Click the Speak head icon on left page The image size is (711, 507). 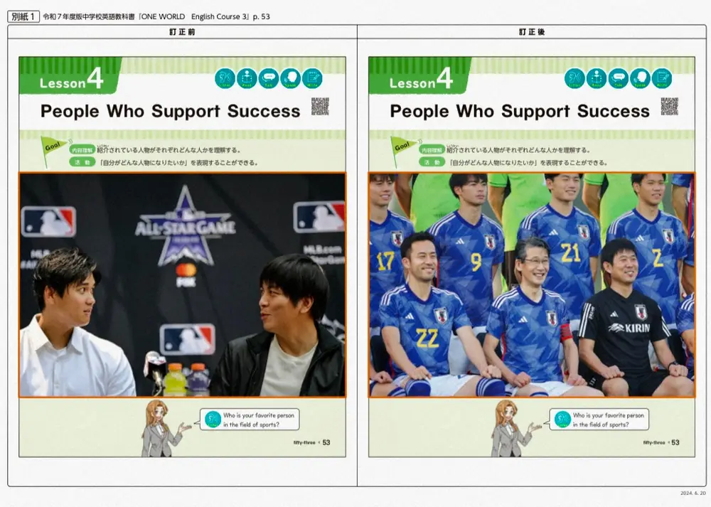[x=290, y=78]
